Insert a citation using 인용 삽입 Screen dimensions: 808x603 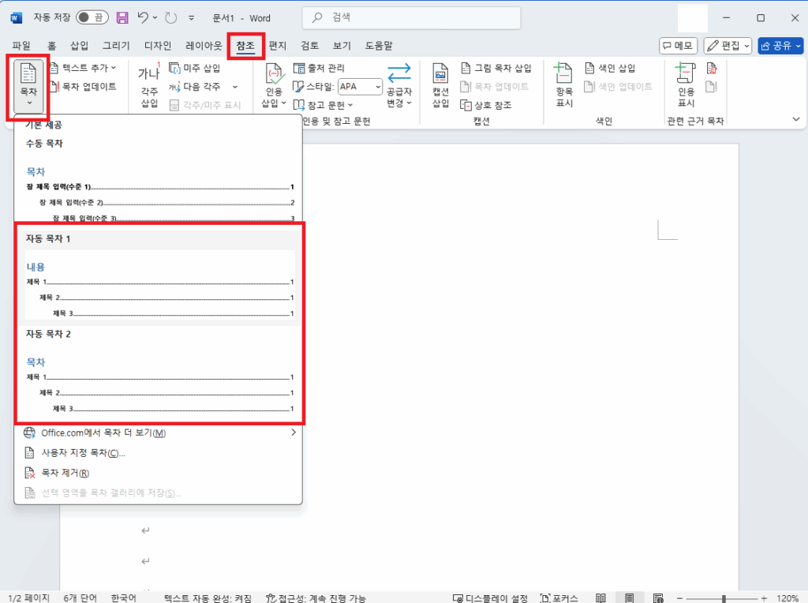tap(272, 85)
